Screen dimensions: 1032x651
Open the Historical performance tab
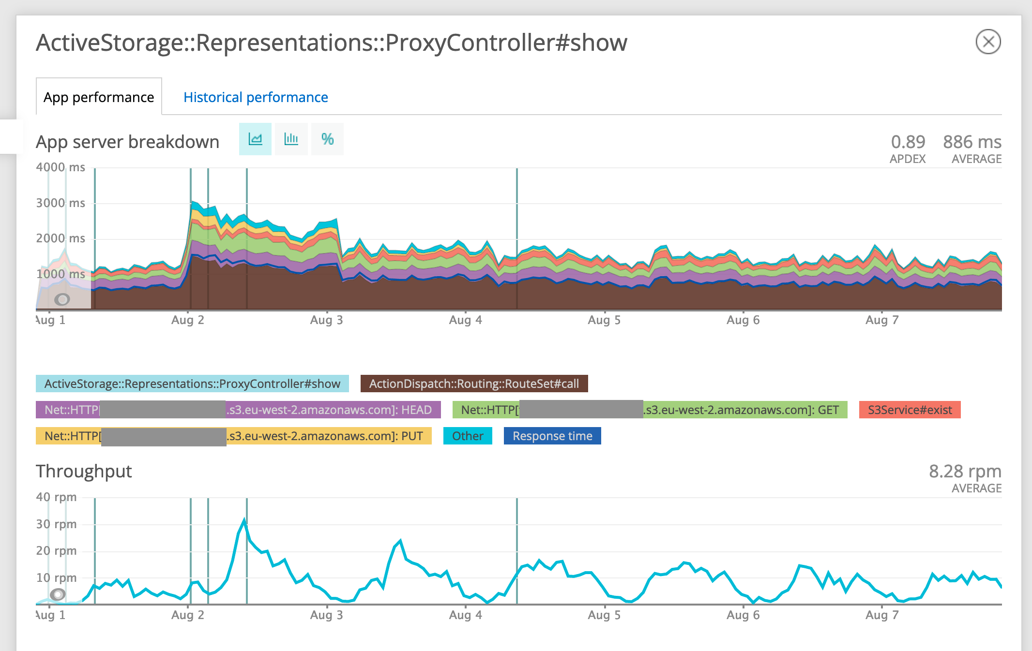click(x=256, y=97)
